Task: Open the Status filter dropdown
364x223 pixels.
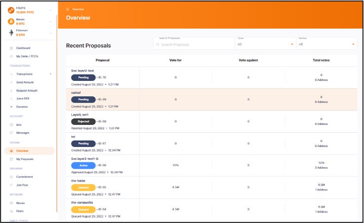Action: (x=327, y=43)
